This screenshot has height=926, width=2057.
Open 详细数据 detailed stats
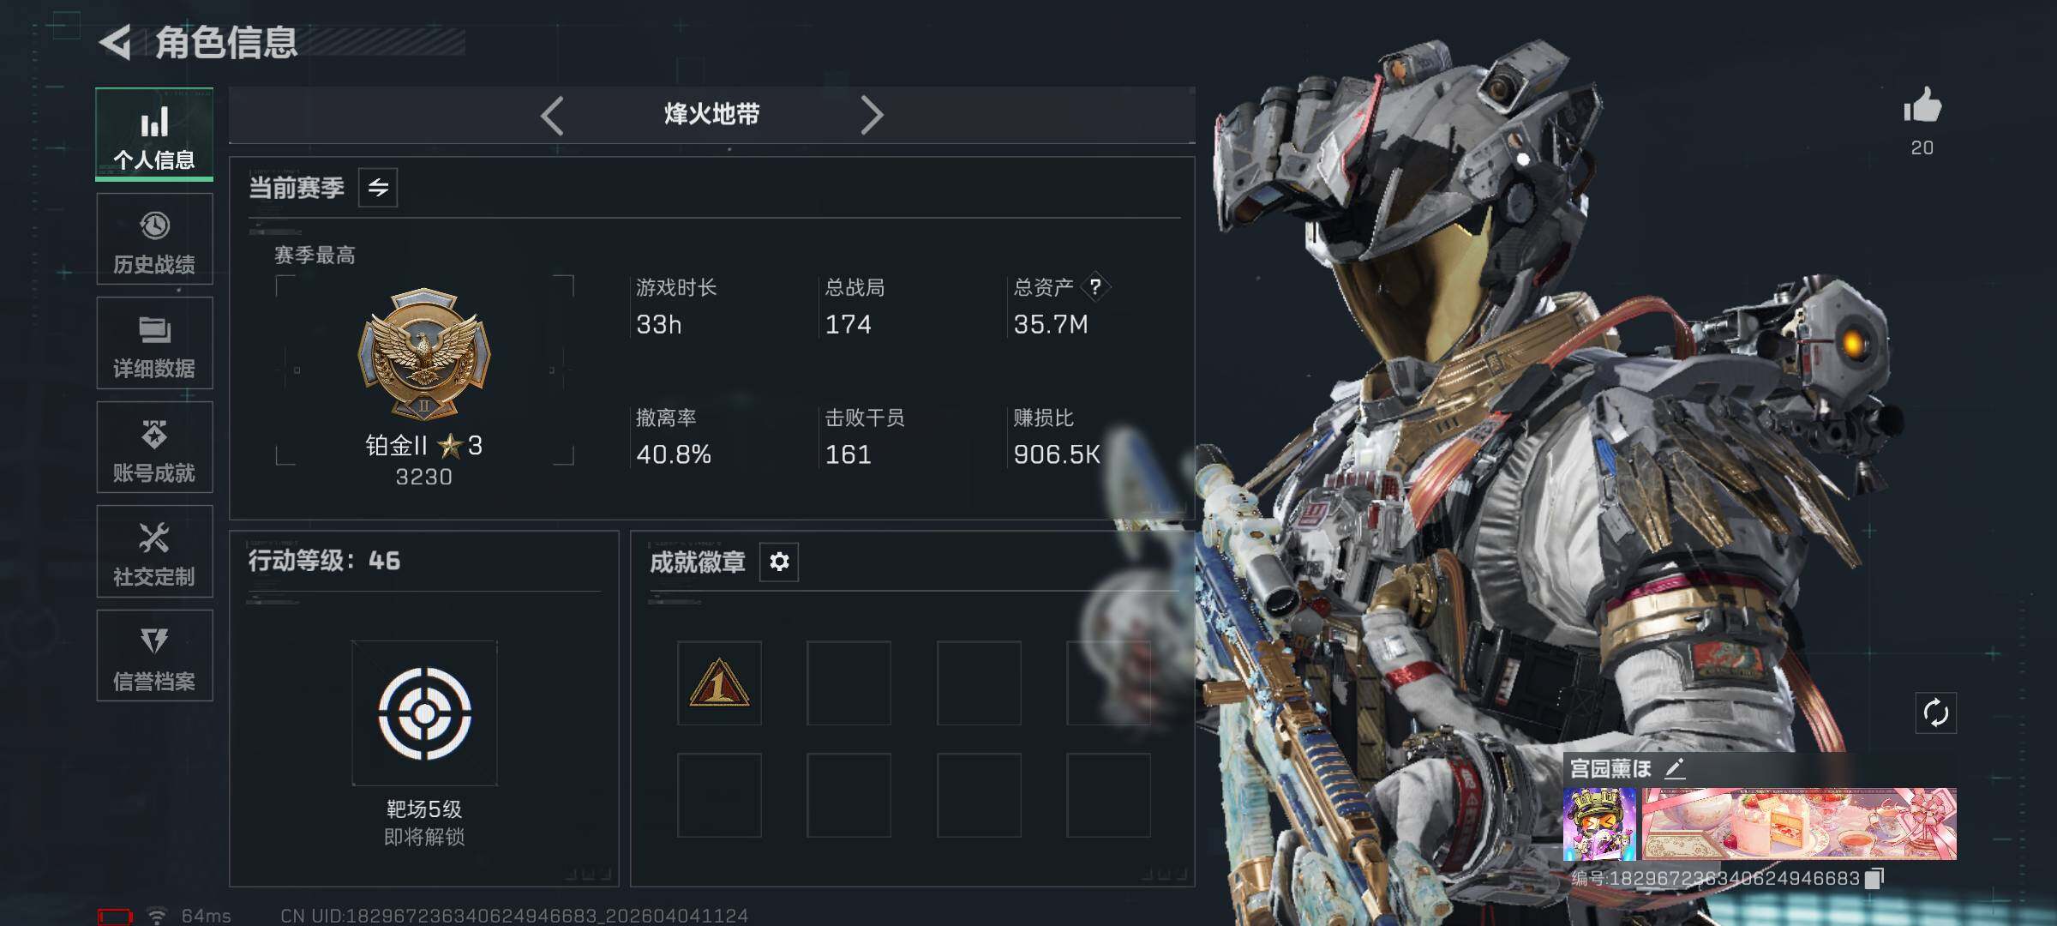(x=154, y=343)
